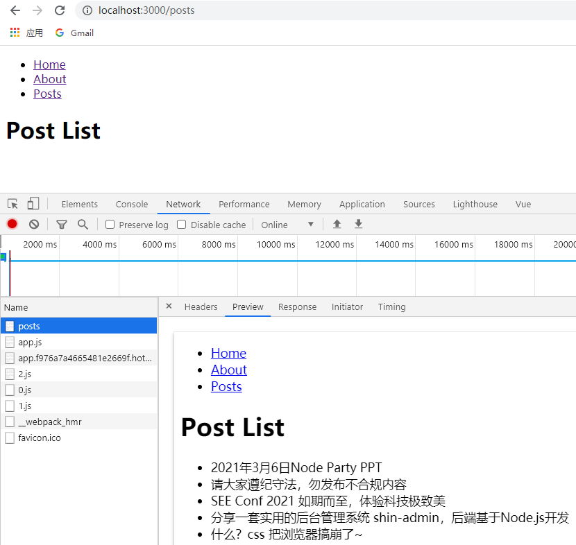
Task: Switch to the Timing tab
Action: click(392, 306)
